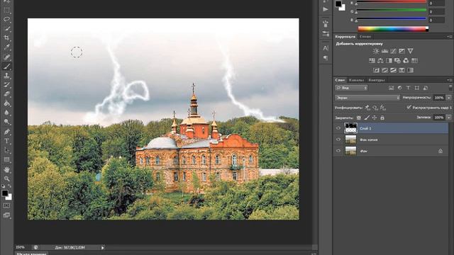This screenshot has height=255, width=454.
Task: Select the Zoom magnifier tool
Action: [x=6, y=178]
